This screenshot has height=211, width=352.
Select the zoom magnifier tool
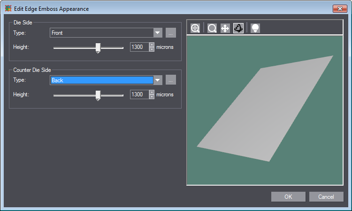[x=212, y=28]
